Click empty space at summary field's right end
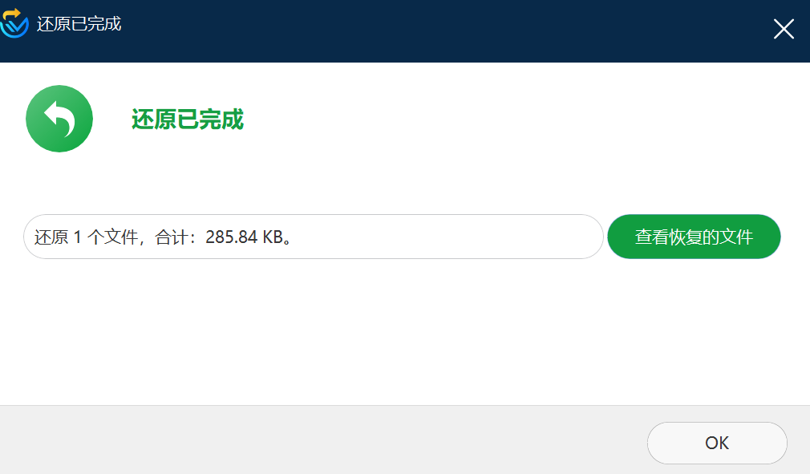The image size is (810, 474). (x=542, y=237)
